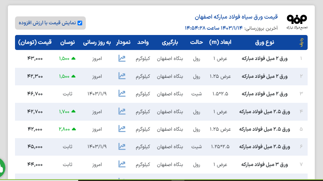323x181 pixels.
Task: Click the Mobarakeh Steel logo
Action: [x=297, y=22]
